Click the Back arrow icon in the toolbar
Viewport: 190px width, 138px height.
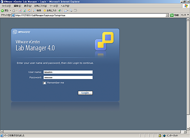click(3, 10)
